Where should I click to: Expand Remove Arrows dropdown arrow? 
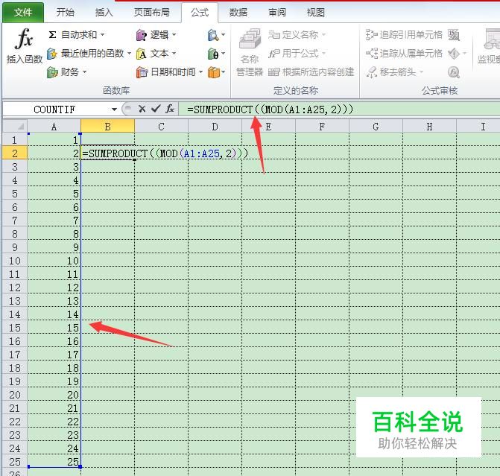coord(421,72)
